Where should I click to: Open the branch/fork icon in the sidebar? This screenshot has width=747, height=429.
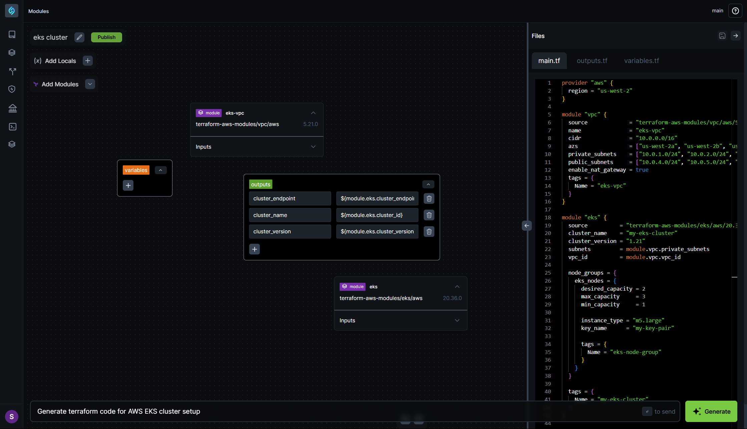click(x=12, y=71)
